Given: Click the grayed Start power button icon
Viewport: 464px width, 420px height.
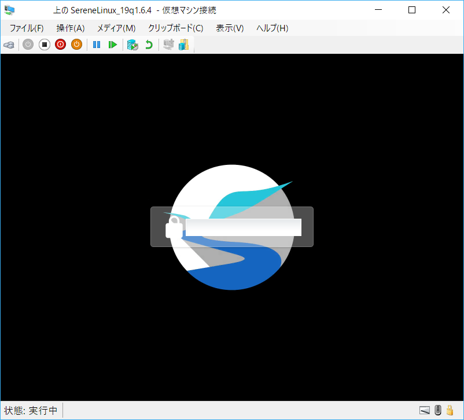Looking at the screenshot, I should [28, 45].
